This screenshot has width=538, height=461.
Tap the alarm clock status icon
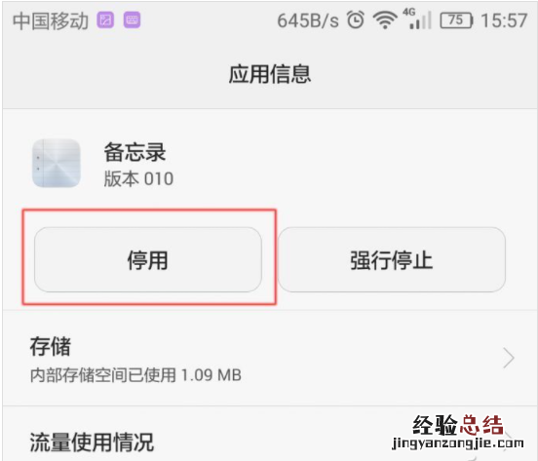[356, 19]
